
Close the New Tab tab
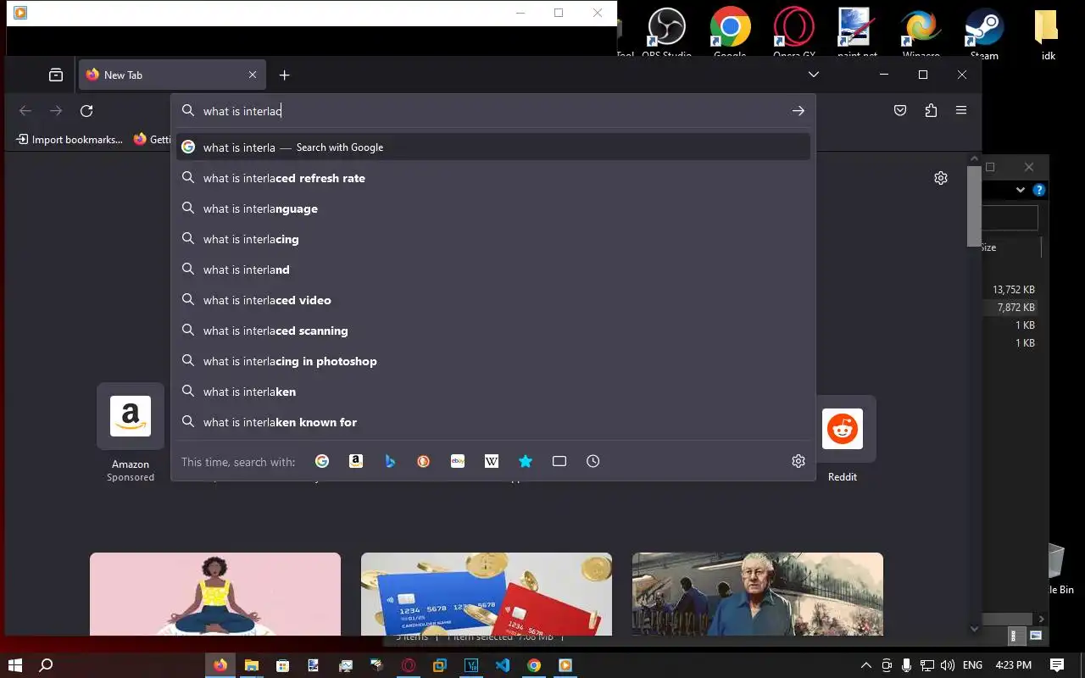[253, 75]
